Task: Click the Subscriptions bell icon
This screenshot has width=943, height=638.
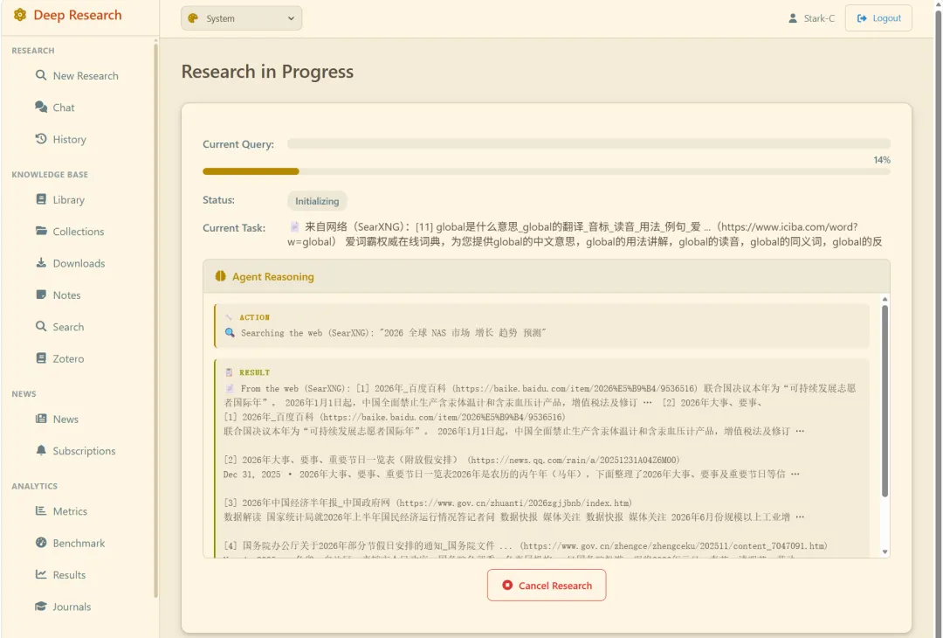Action: coord(41,450)
